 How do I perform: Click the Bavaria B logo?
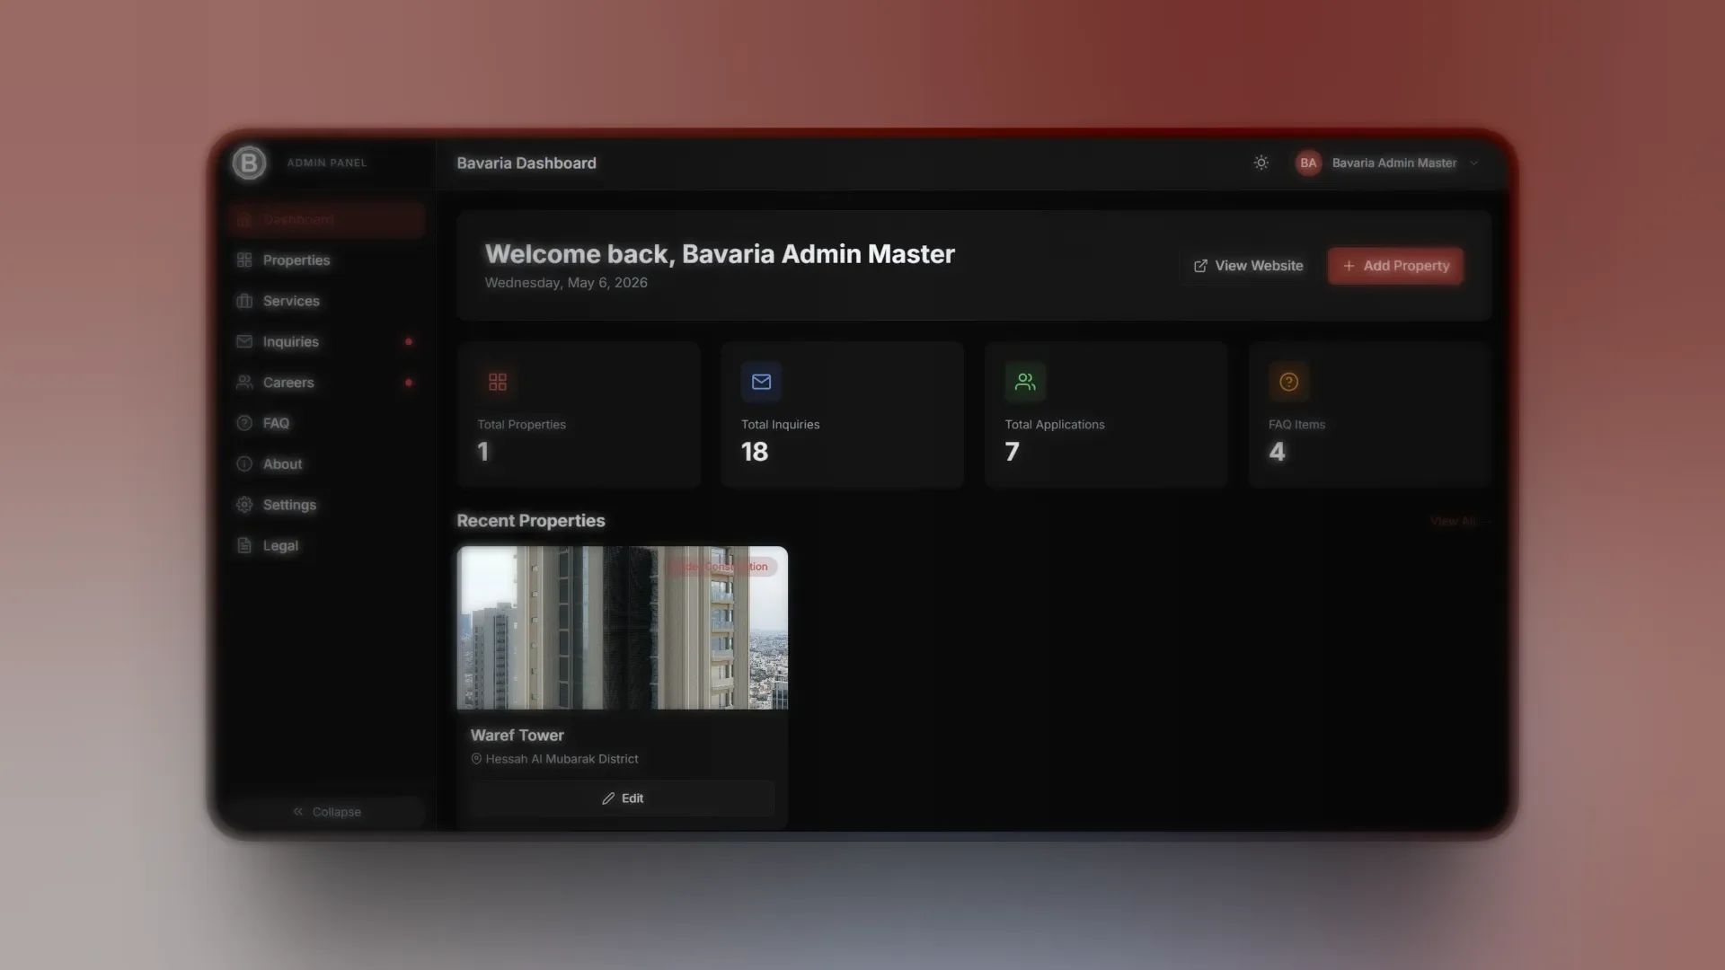(x=249, y=163)
